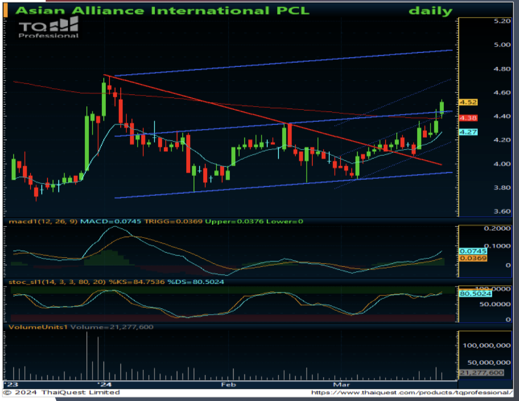Select the 'stoc_sl1(14, 3, 3, 80, 20)' indicator label

[x=57, y=282]
